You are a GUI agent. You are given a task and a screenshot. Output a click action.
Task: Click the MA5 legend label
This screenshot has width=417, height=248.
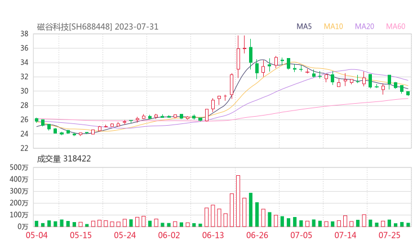coord(304,26)
